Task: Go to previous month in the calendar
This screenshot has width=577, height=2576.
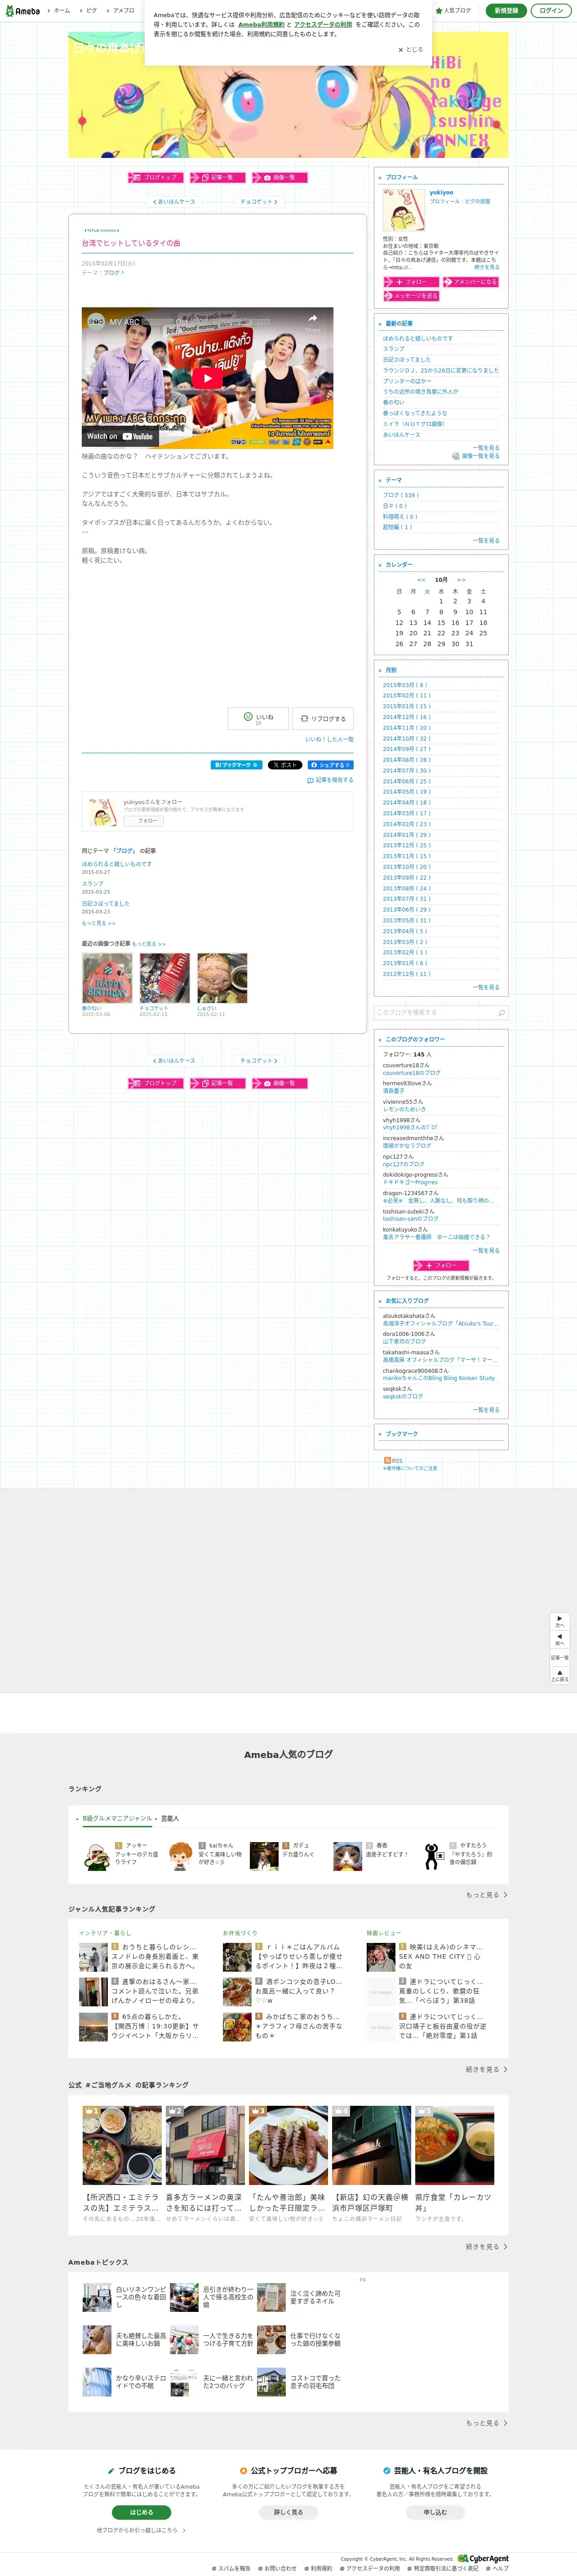Action: coord(421,580)
